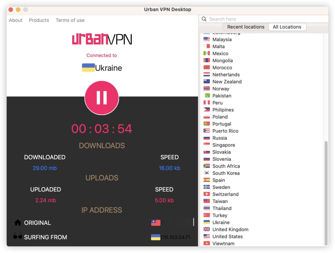Click the Mexico flag icon
The height and width of the screenshot is (253, 335).
[207, 53]
